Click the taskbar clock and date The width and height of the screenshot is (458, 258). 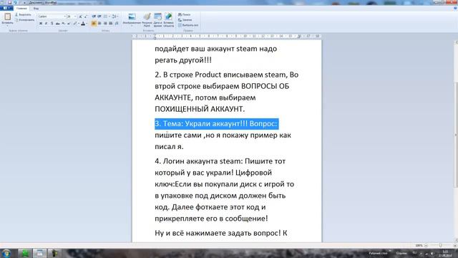point(445,254)
